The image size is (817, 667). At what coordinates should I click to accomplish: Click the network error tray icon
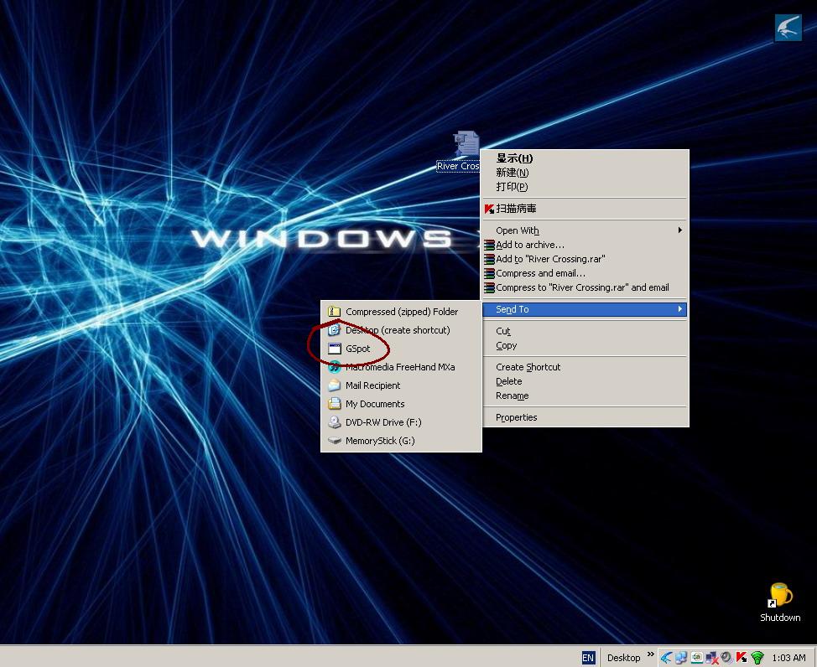[711, 658]
